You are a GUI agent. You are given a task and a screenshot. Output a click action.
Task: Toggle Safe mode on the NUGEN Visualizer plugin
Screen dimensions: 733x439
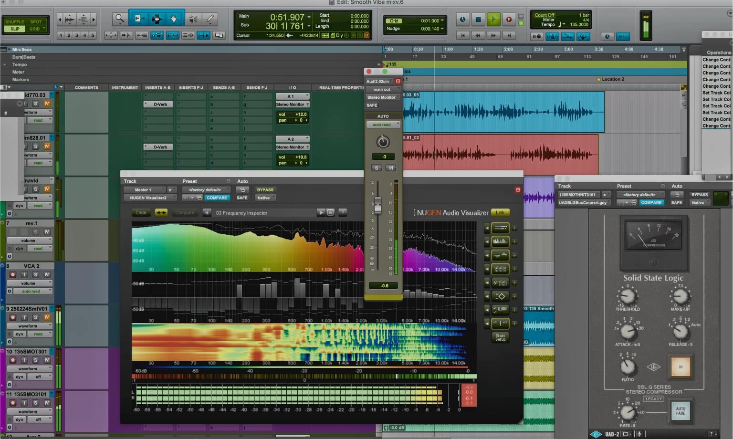click(242, 197)
